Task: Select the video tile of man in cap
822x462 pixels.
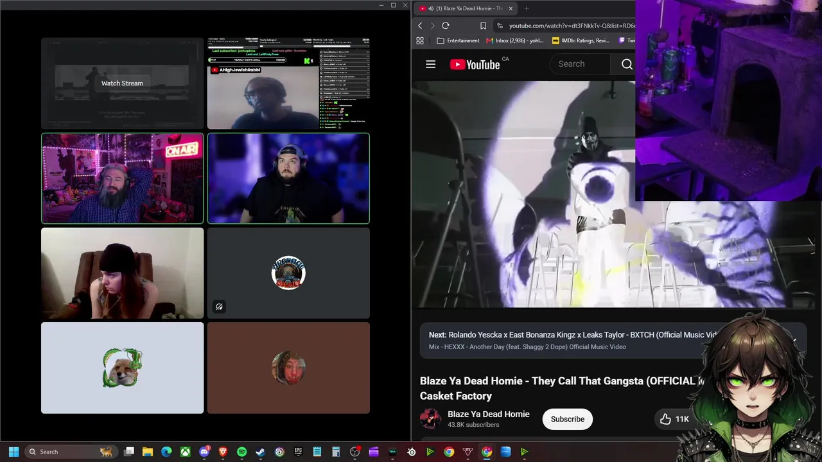Action: [288, 178]
